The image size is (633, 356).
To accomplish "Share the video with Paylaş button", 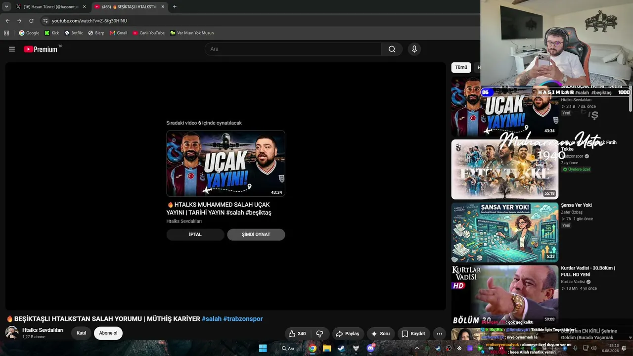I will (x=348, y=334).
